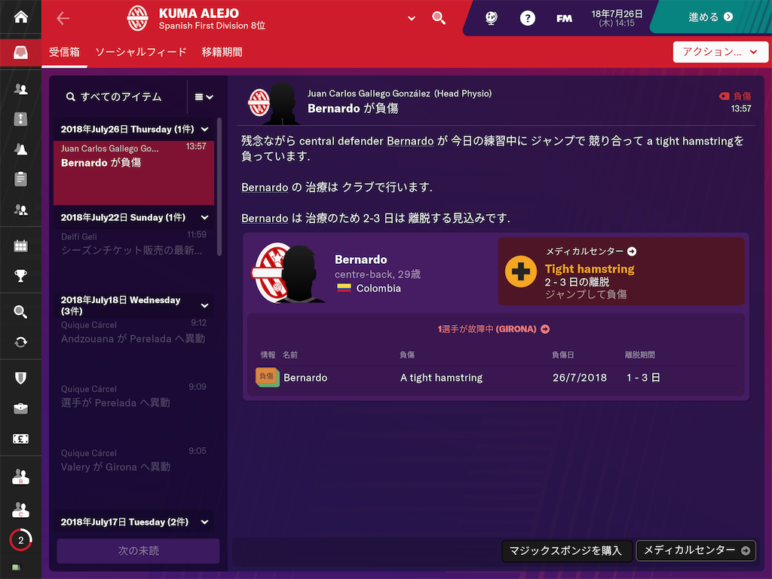Open the inbox icon in sidebar
772x579 pixels.
20,52
